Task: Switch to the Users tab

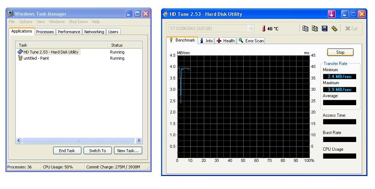Action: point(113,32)
